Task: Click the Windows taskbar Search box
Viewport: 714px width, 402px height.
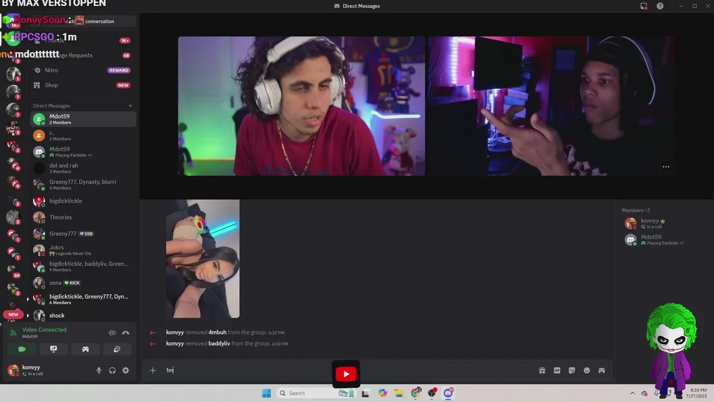Action: click(317, 393)
